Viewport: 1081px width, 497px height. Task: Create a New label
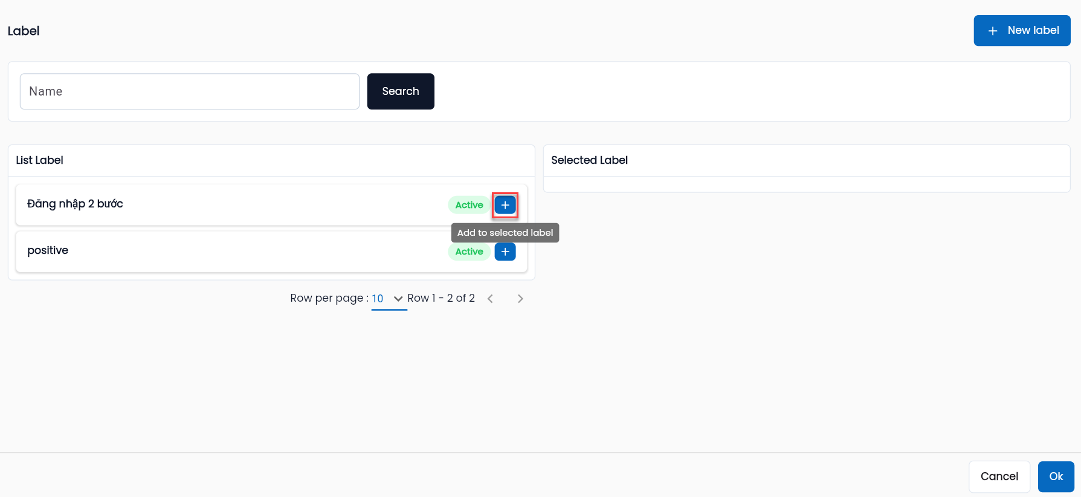point(1022,30)
